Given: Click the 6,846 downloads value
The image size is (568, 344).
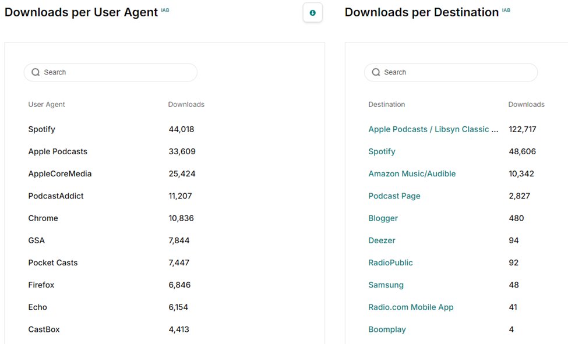Looking at the screenshot, I should [179, 285].
